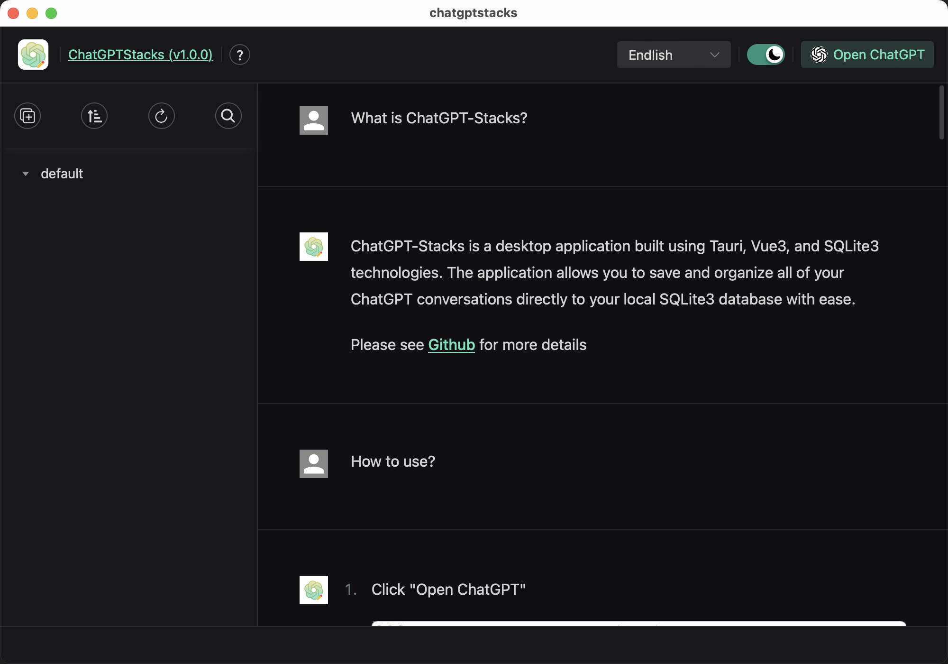
Task: Click the refresh icon in sidebar
Action: [x=161, y=116]
